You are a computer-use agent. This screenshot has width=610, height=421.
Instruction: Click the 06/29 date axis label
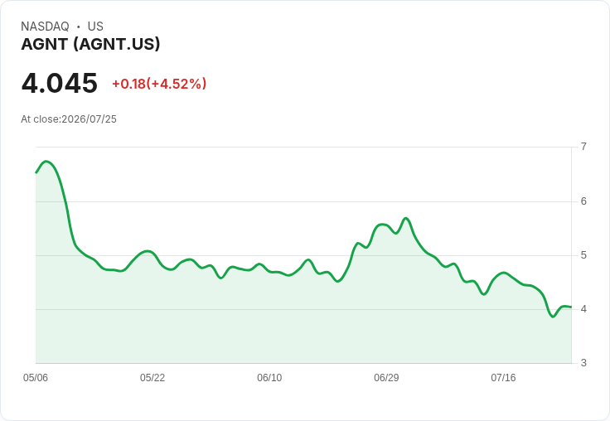pyautogui.click(x=386, y=378)
